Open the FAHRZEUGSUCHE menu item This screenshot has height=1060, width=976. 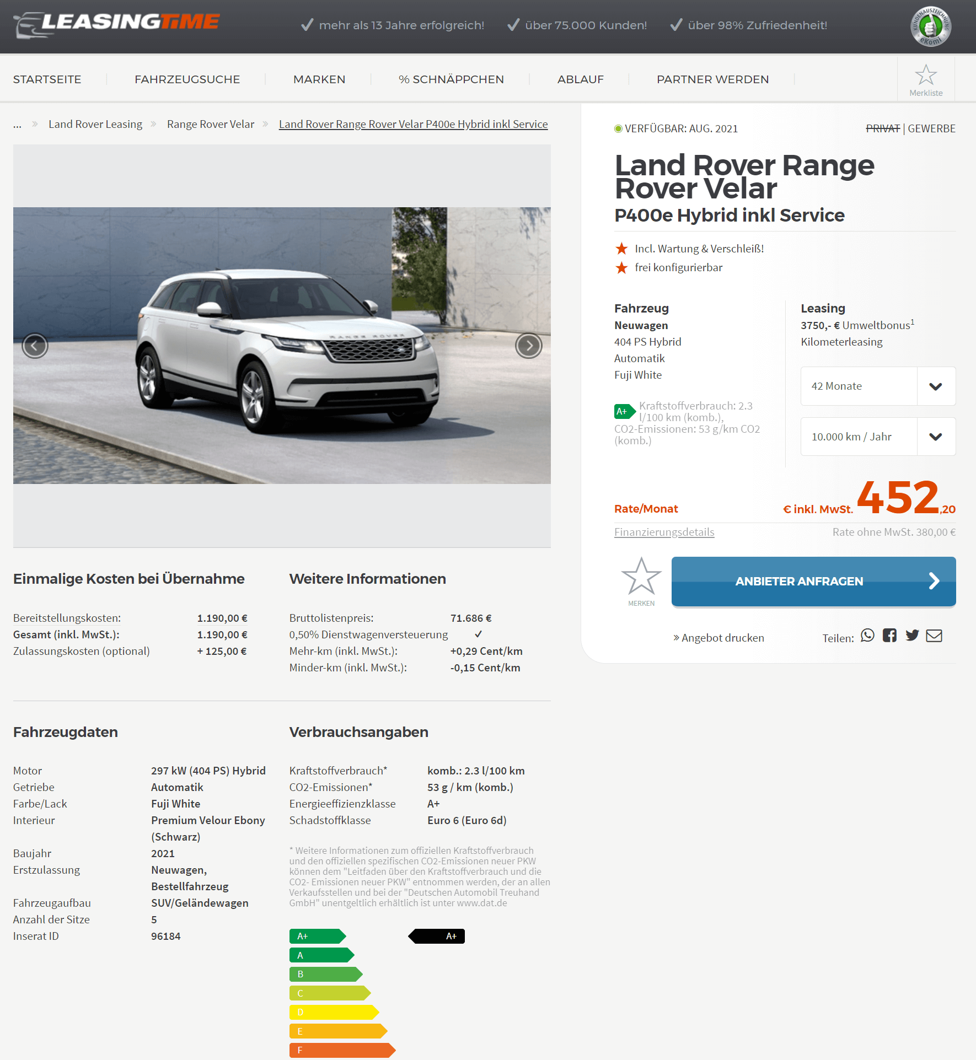pyautogui.click(x=187, y=79)
